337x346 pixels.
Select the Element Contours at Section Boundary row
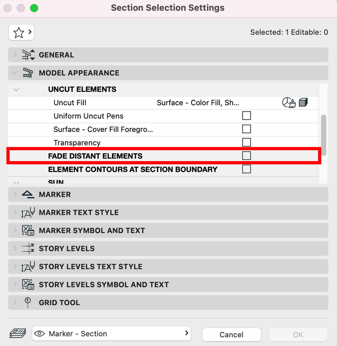133,169
